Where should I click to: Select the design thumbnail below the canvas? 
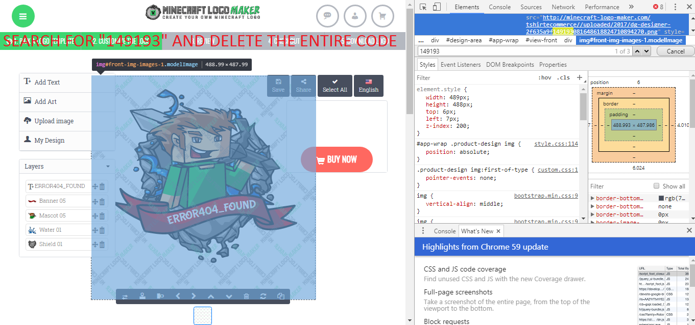(x=203, y=316)
